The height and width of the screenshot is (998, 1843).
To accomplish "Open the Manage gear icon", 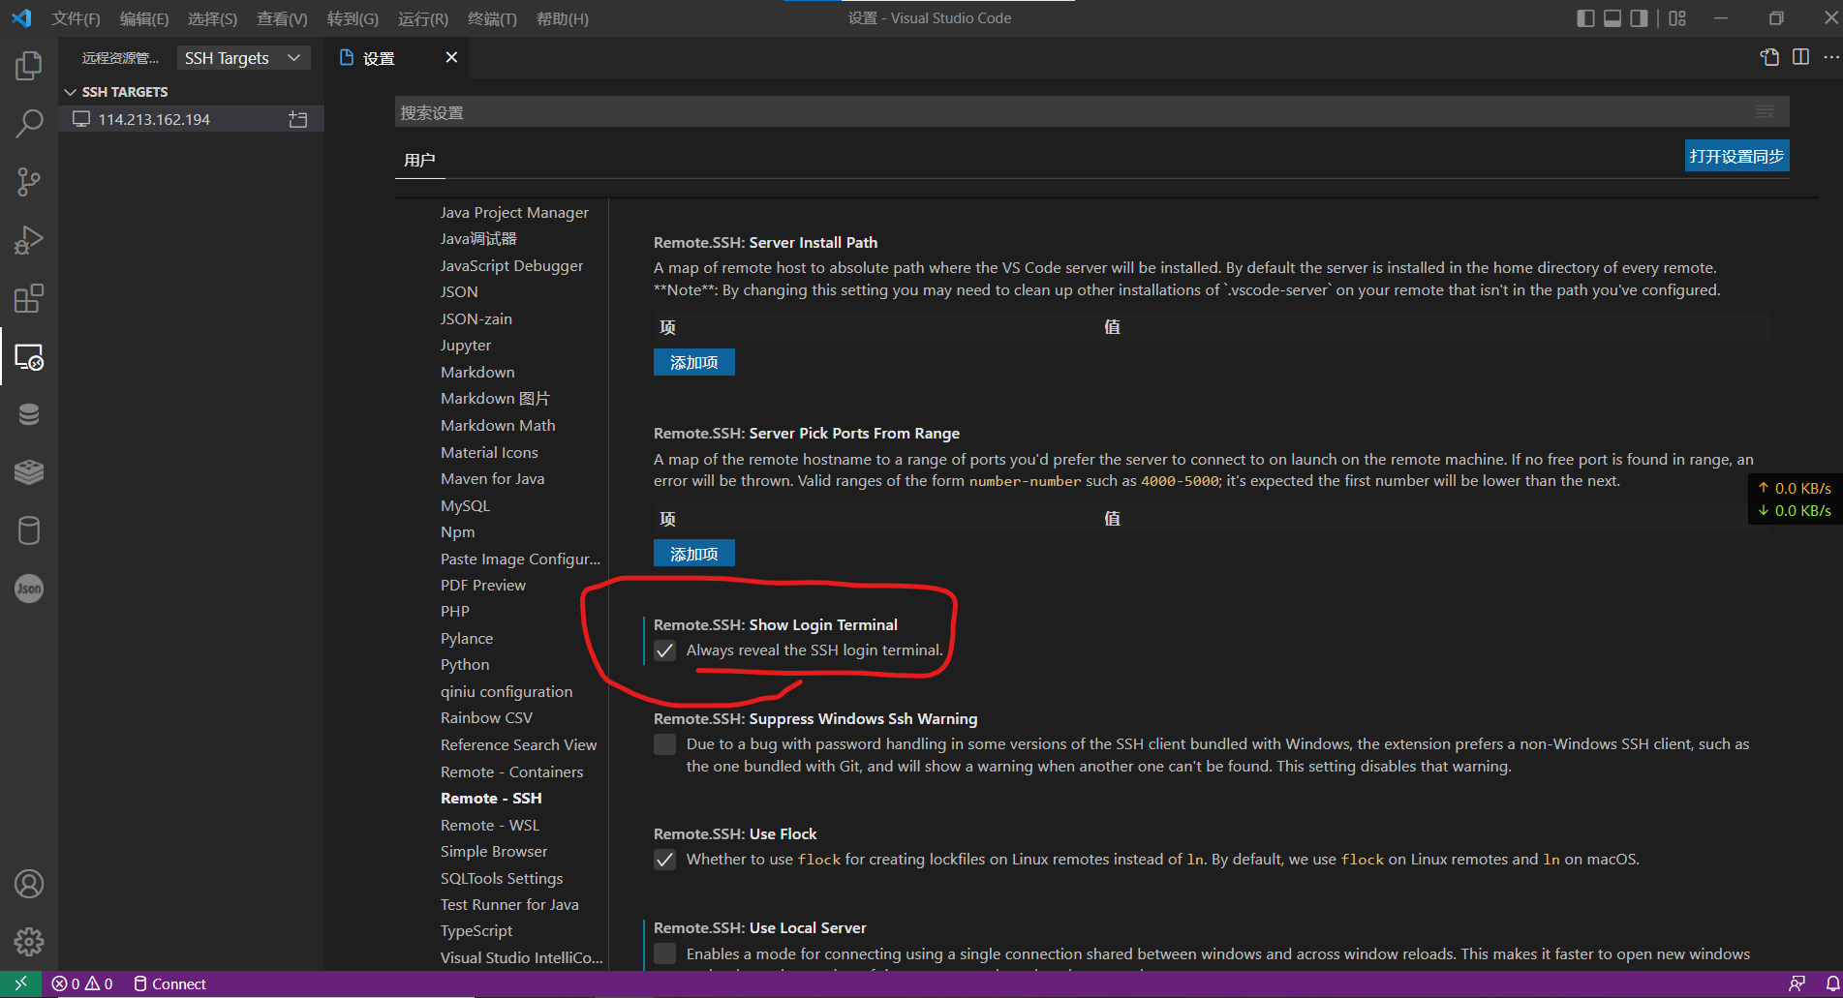I will [29, 942].
